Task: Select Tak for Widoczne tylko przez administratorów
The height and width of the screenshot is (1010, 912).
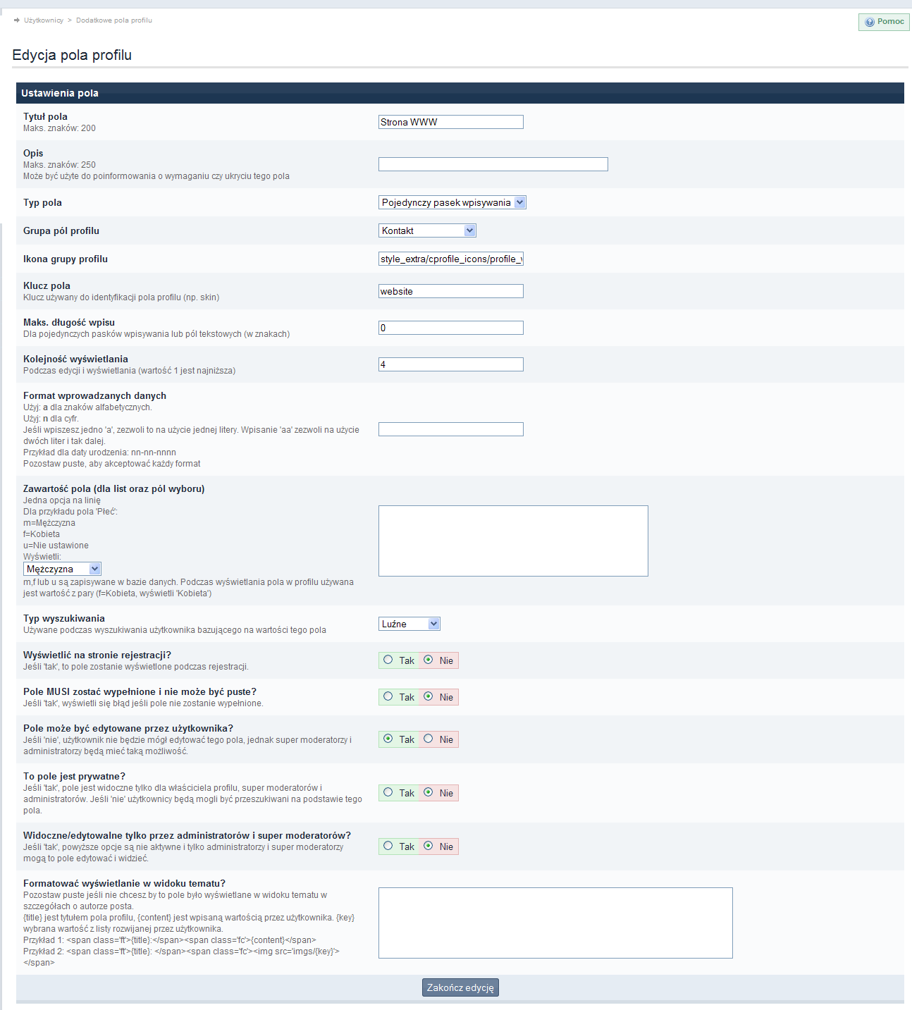Action: (x=388, y=846)
